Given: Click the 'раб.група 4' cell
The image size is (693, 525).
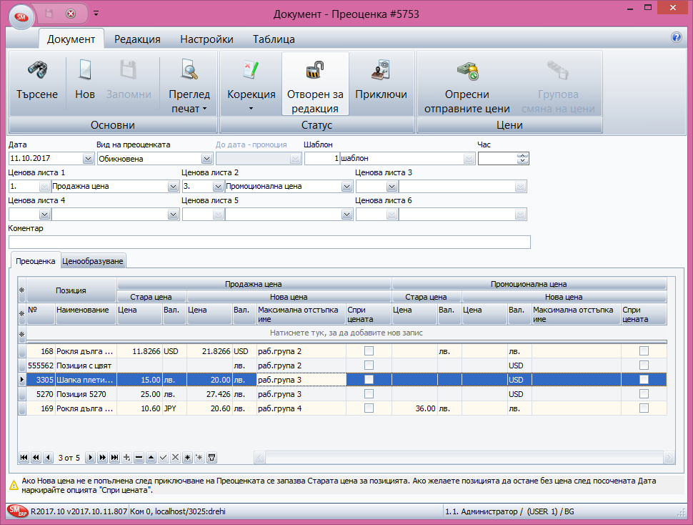Looking at the screenshot, I should point(301,408).
